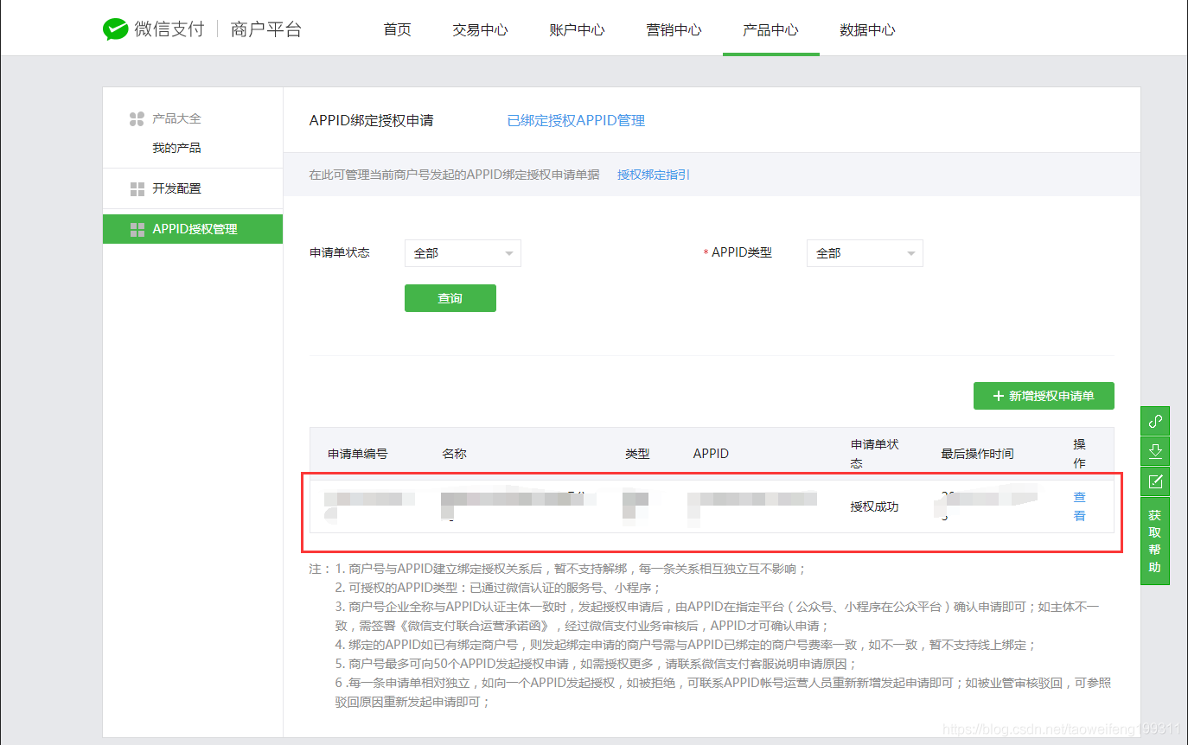Go to 交易中心 in top navigation
The height and width of the screenshot is (745, 1188).
481,29
